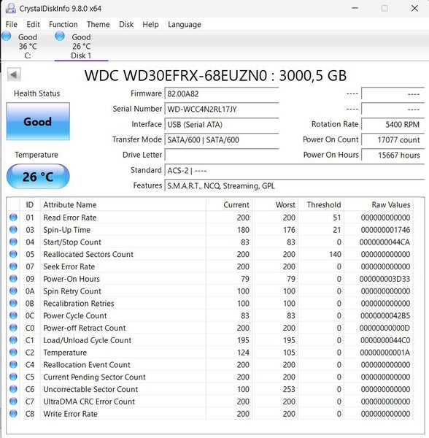Click the Interface field USB (Serial ATA)
This screenshot has width=429, height=438.
222,124
